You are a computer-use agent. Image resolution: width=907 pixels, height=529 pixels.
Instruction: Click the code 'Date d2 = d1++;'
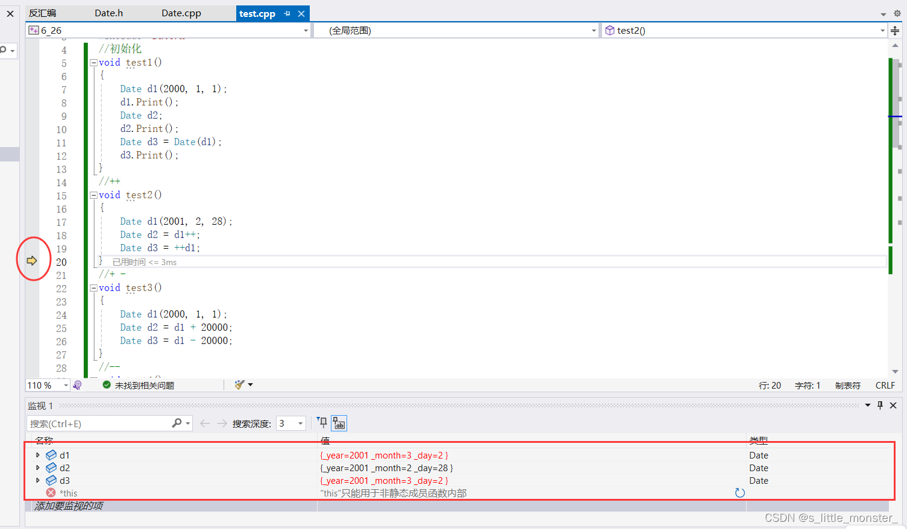coord(160,235)
